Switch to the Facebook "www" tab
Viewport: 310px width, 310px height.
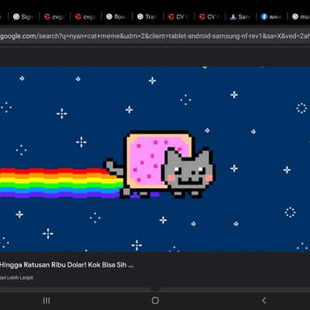(x=271, y=17)
